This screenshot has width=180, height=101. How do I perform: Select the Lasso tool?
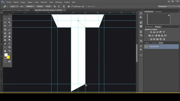coord(5,22)
